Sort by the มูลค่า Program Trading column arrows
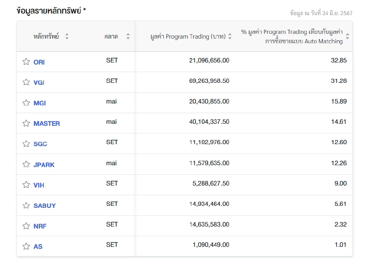This screenshot has height=260, width=383. [x=230, y=36]
